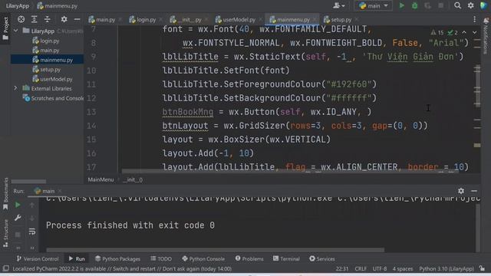The height and width of the screenshot is (276, 491).
Task: Open Bookmarks side tool window
Action: [5, 194]
